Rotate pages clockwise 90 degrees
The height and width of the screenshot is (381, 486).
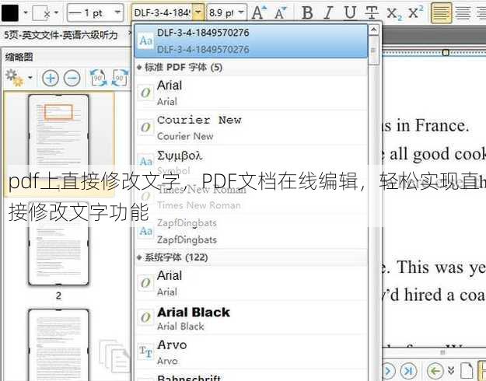121,78
